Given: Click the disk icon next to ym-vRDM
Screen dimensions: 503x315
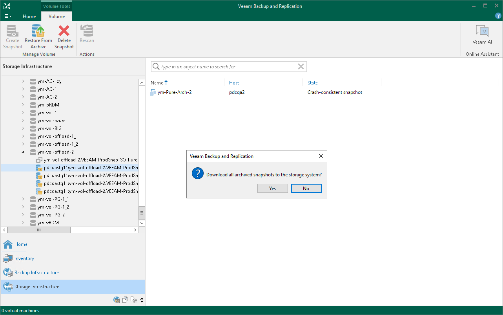Looking at the screenshot, I should coord(33,223).
